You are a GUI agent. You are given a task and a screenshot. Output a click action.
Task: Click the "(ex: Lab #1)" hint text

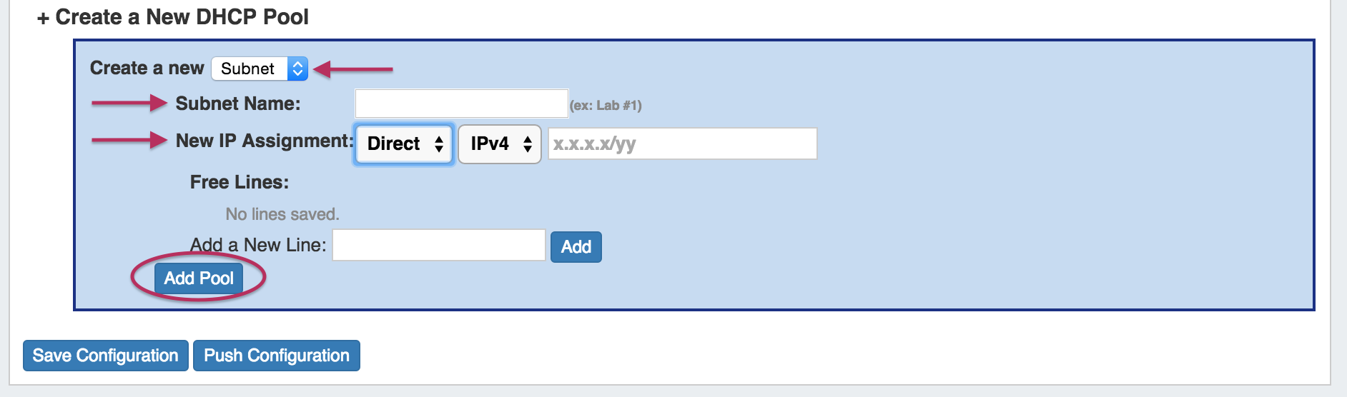(x=606, y=106)
